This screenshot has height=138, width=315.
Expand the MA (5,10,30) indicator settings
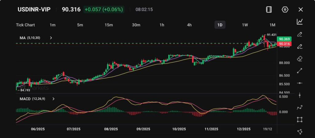click(51, 38)
